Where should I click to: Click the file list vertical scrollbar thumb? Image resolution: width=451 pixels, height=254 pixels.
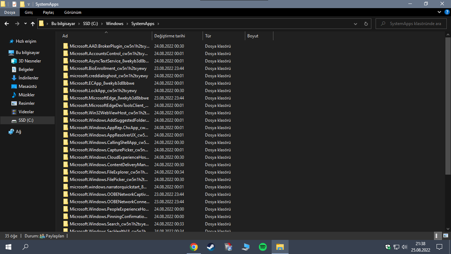pyautogui.click(x=448, y=106)
